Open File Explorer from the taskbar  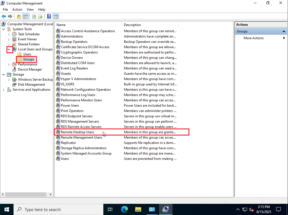click(x=138, y=209)
